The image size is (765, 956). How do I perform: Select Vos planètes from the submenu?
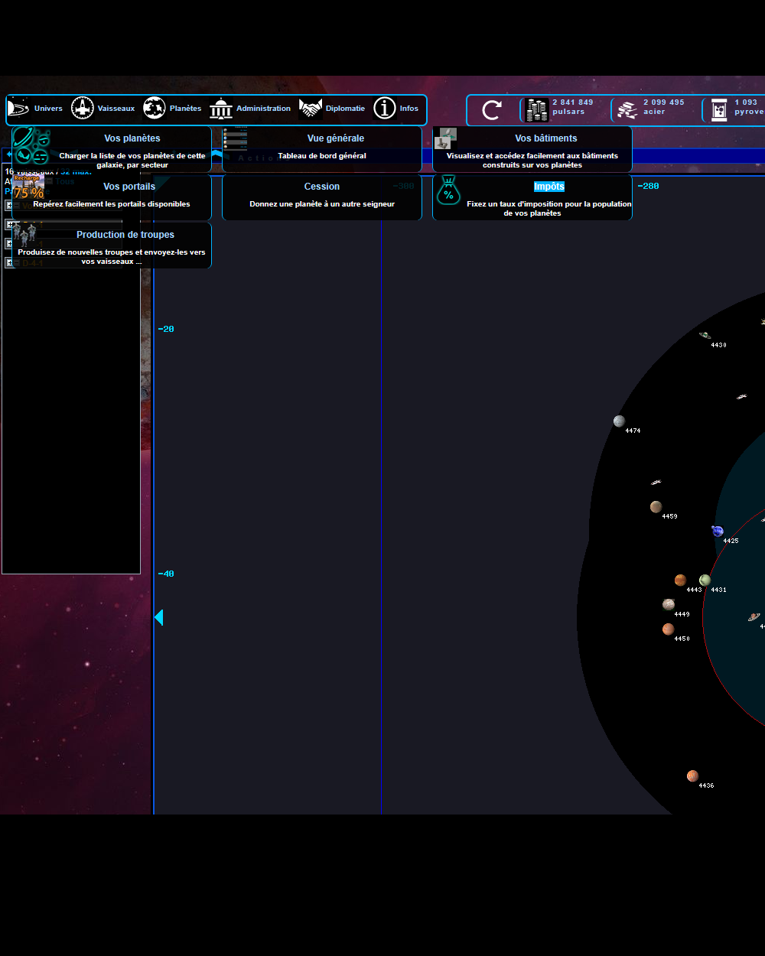pos(132,138)
